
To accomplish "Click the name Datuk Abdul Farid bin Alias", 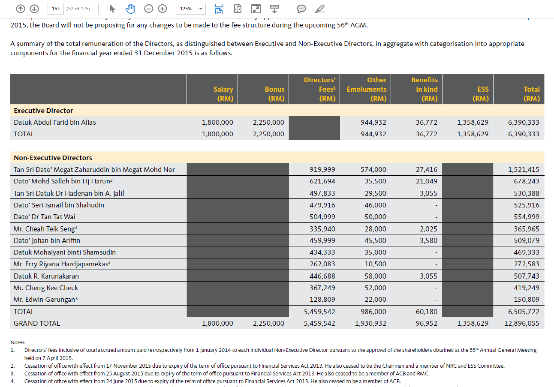I will [x=55, y=122].
